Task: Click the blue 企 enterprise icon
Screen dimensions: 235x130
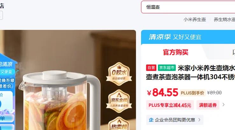Action: tap(151, 120)
